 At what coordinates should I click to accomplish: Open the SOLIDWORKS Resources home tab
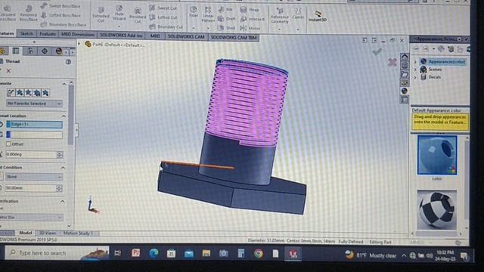click(405, 57)
